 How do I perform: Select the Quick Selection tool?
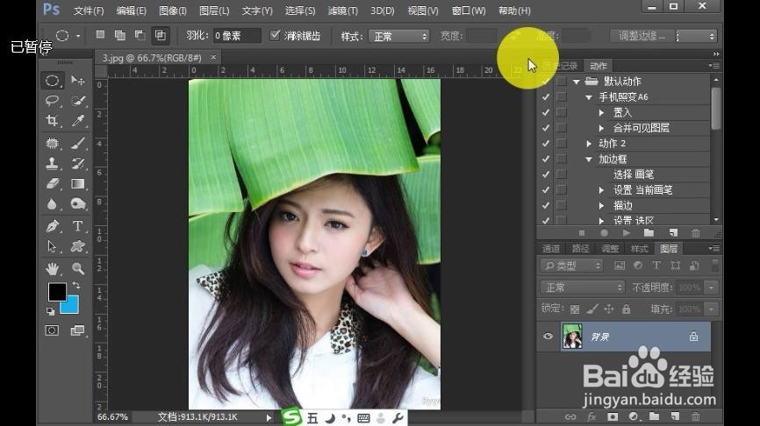[x=77, y=100]
